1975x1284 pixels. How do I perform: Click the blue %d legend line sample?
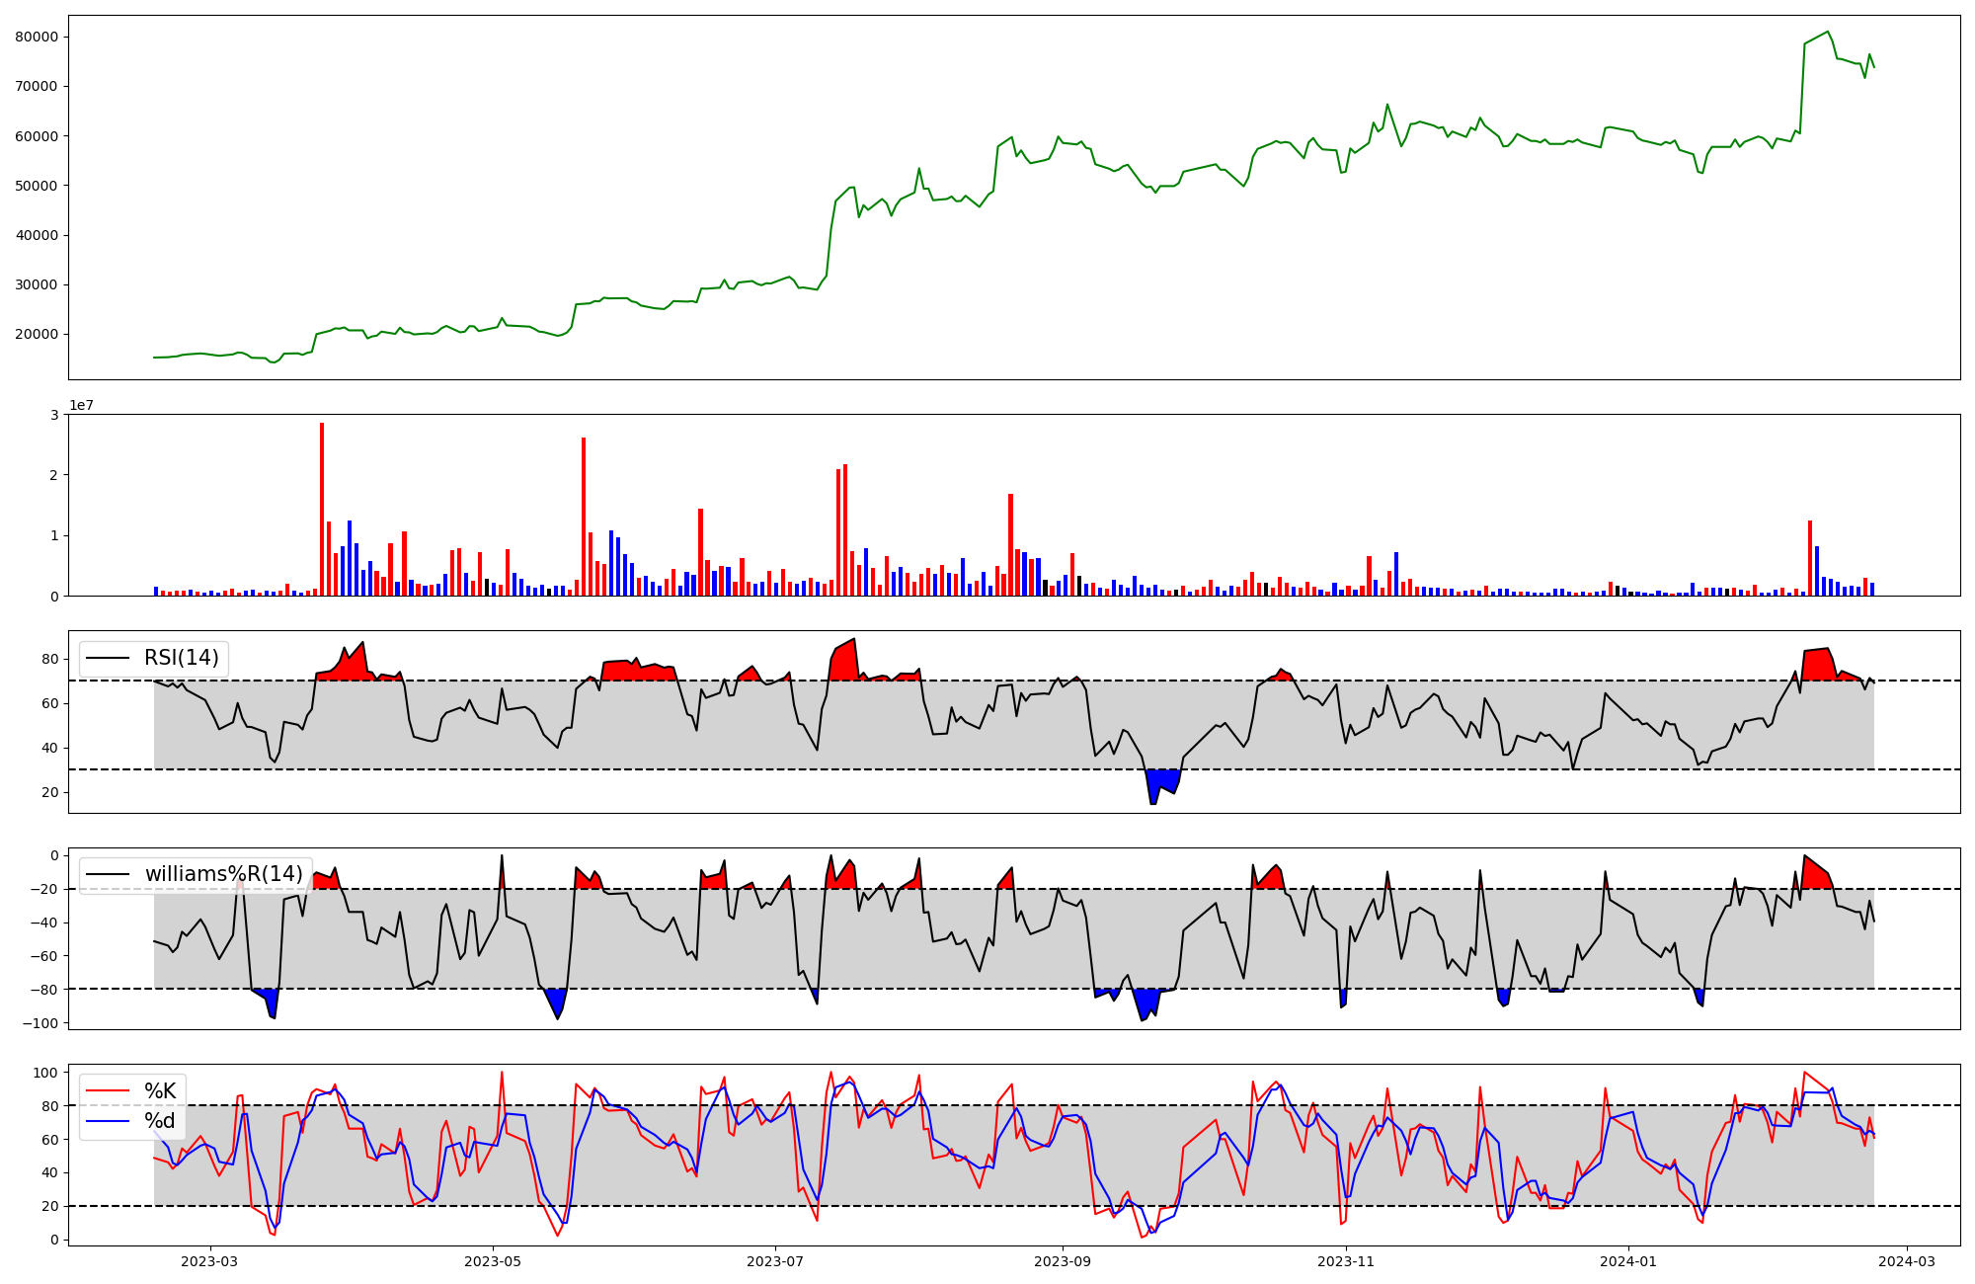click(108, 1121)
